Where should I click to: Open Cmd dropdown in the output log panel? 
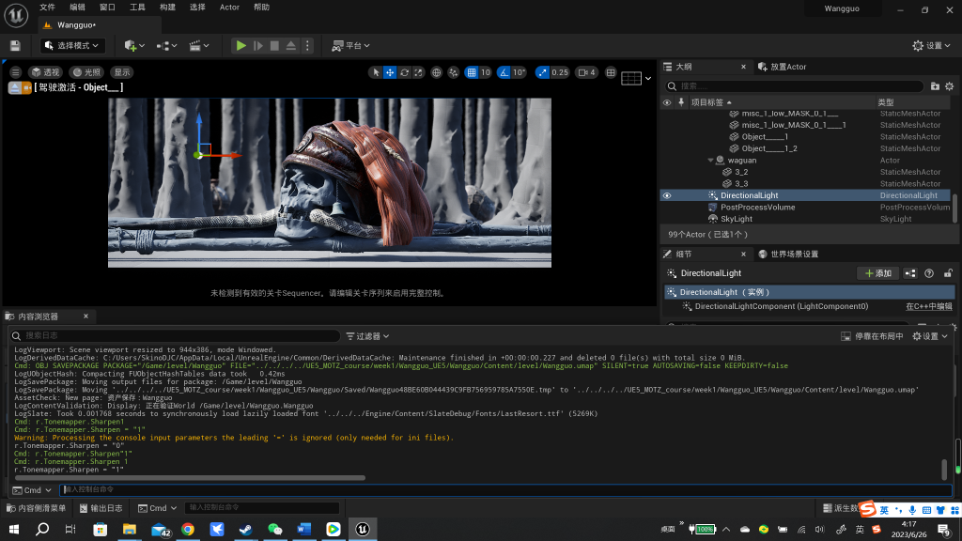(x=32, y=490)
